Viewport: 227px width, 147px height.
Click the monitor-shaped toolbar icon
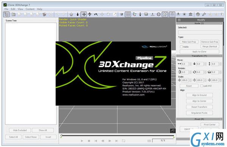pyautogui.click(x=146, y=14)
